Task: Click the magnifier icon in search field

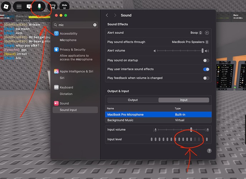Action: tap(56, 25)
